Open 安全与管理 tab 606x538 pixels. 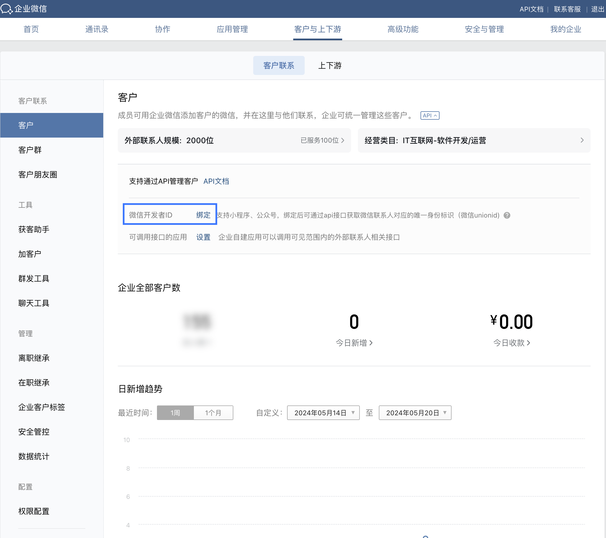tap(484, 29)
